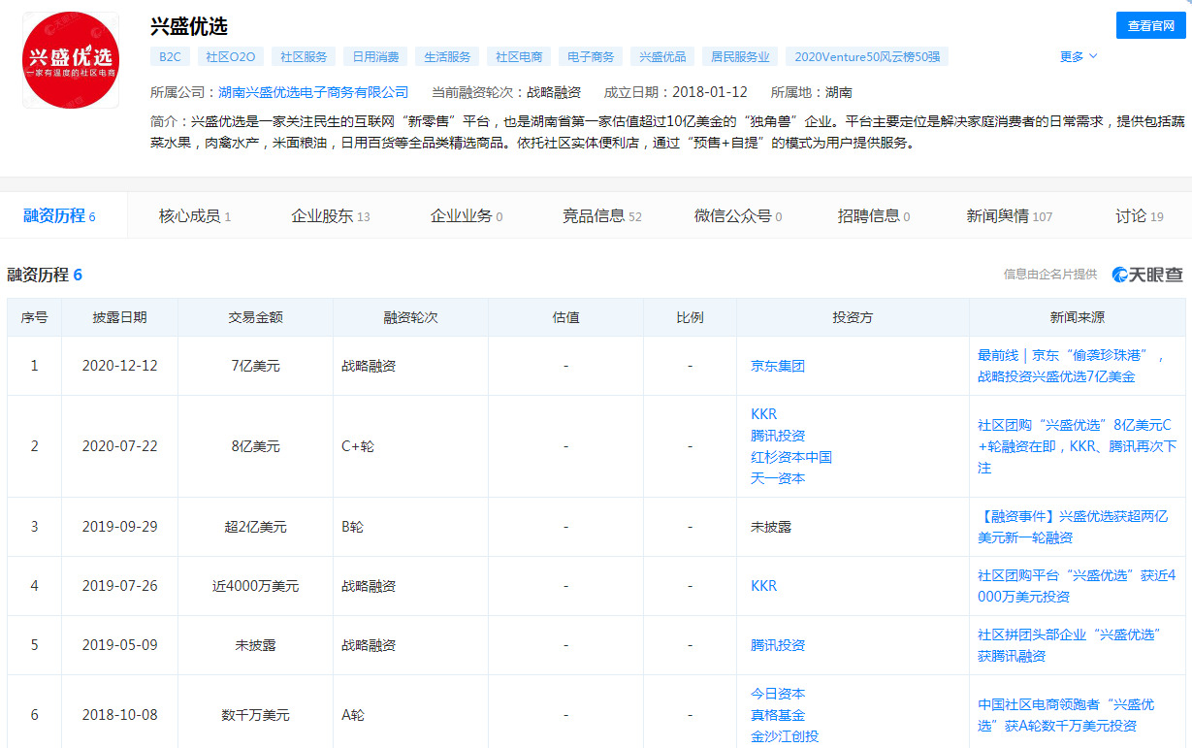The image size is (1192, 748).
Task: Select the B2C tag
Action: (x=170, y=56)
